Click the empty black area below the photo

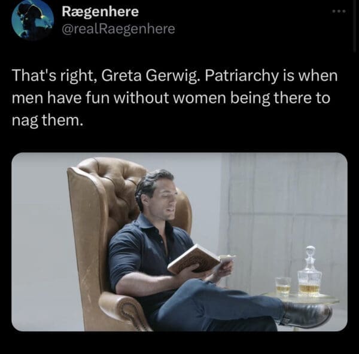180,343
